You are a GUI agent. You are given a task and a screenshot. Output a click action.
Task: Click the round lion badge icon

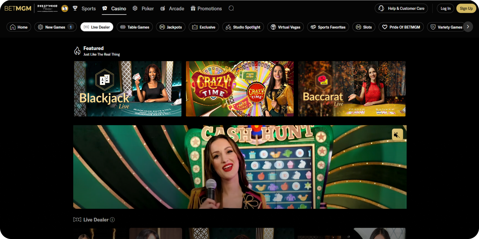tap(65, 8)
